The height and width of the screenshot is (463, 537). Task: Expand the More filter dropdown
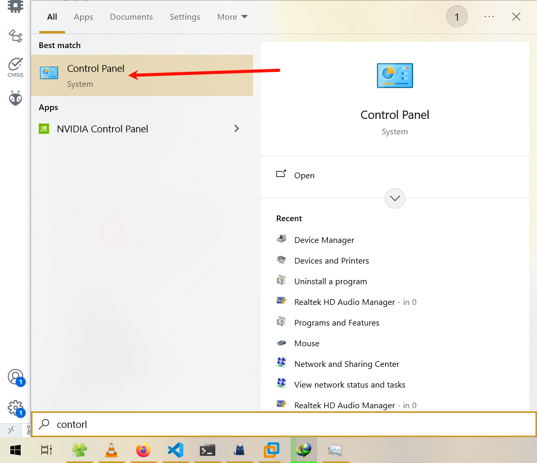click(232, 17)
